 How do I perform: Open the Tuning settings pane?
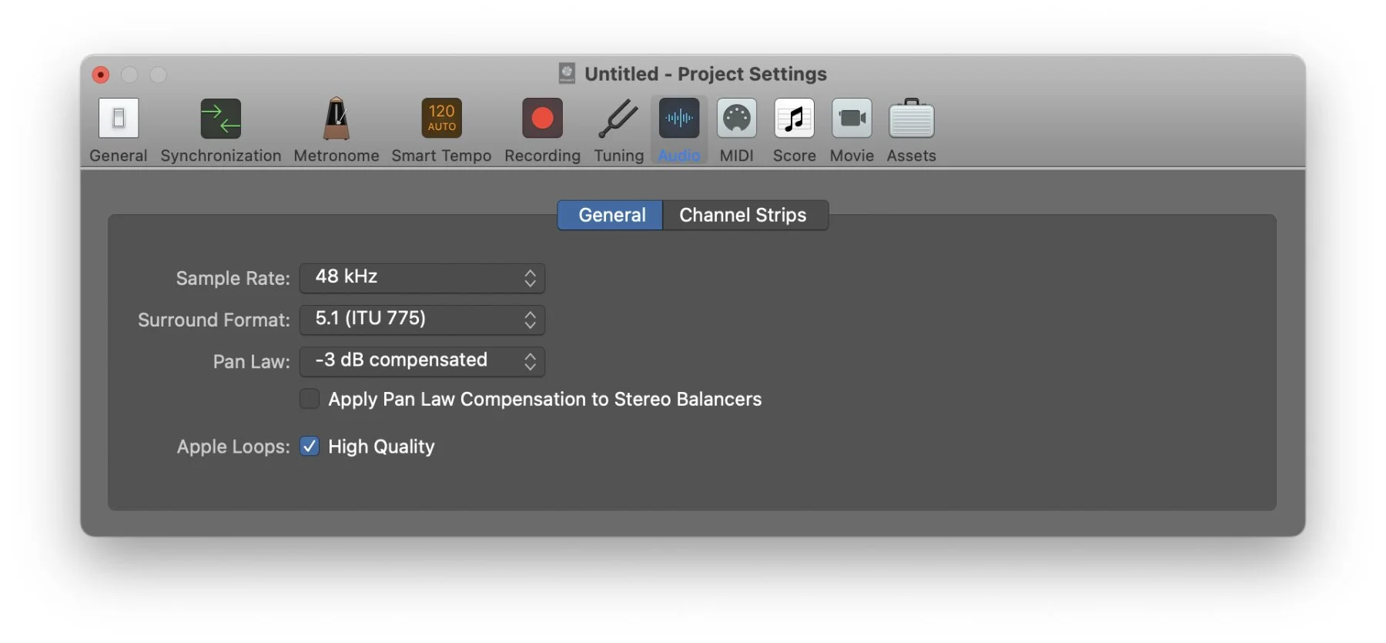pyautogui.click(x=619, y=129)
